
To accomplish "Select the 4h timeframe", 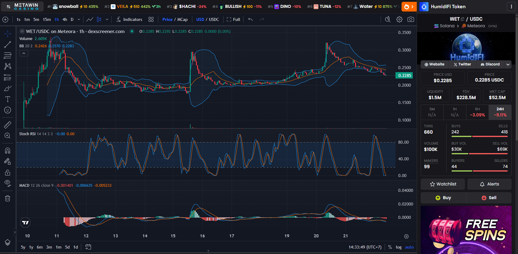I will click(x=65, y=19).
